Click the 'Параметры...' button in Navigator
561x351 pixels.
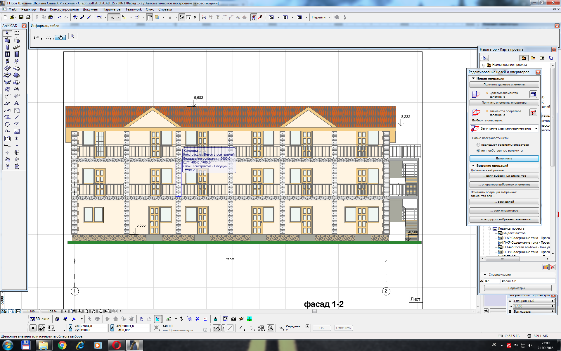518,288
